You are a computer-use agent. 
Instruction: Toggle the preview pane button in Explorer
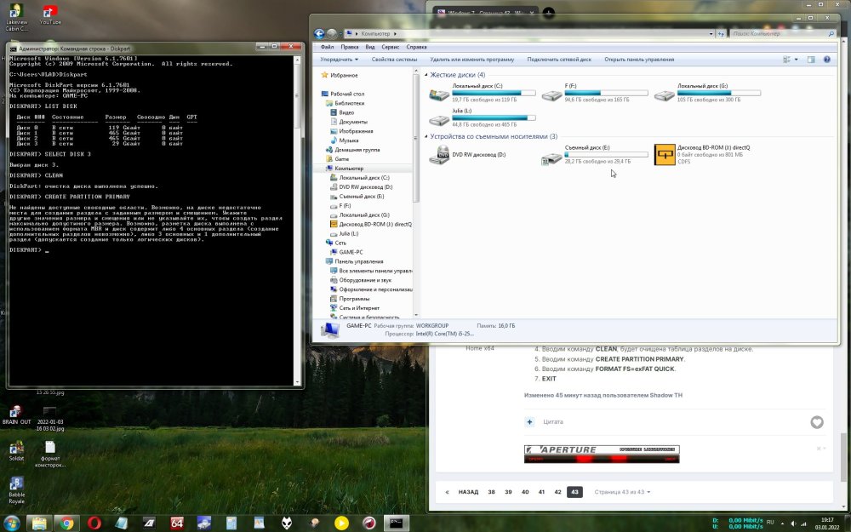tap(811, 60)
